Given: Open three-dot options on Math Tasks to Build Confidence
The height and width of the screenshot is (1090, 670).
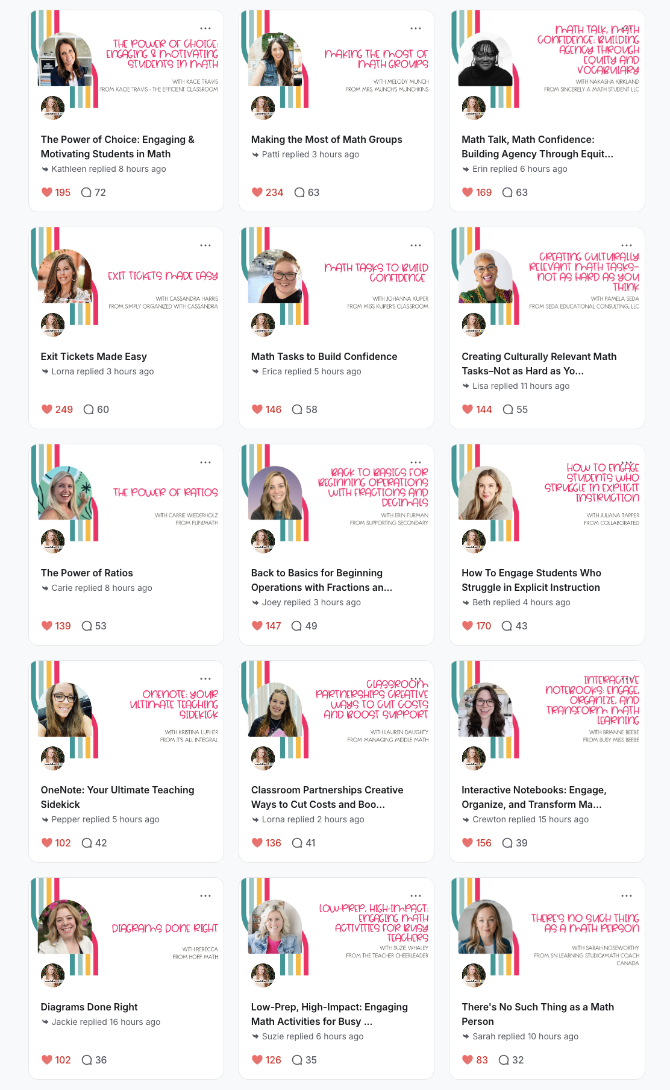Looking at the screenshot, I should click(x=416, y=245).
